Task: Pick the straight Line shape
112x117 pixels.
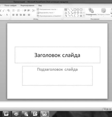Action: [x=69, y=10]
